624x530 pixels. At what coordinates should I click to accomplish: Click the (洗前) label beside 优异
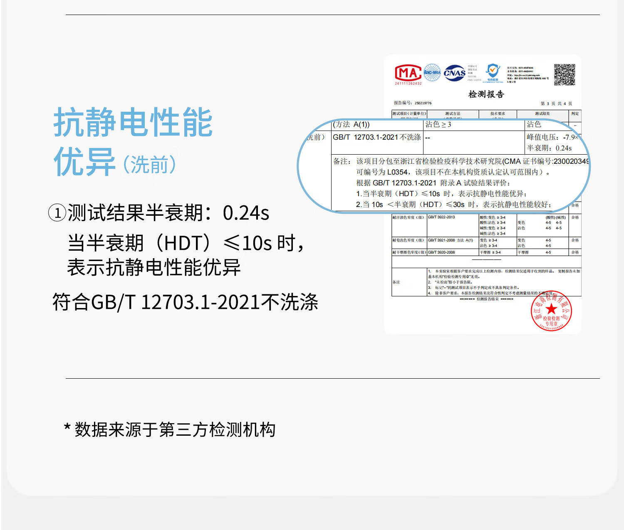pos(150,165)
